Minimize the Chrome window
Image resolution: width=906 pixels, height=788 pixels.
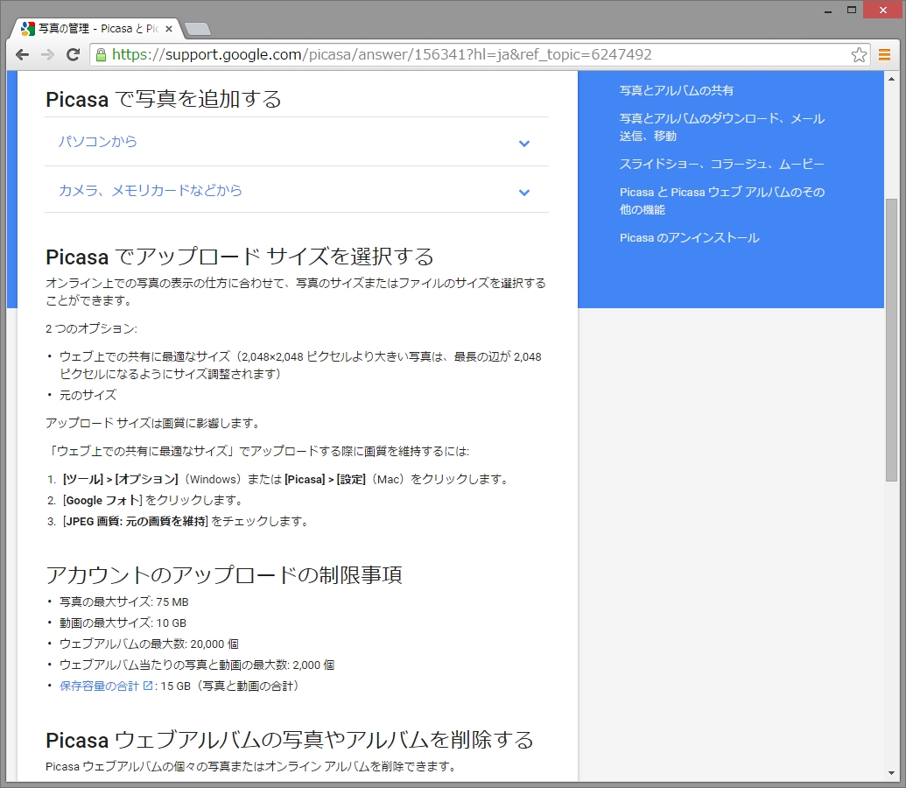[828, 11]
